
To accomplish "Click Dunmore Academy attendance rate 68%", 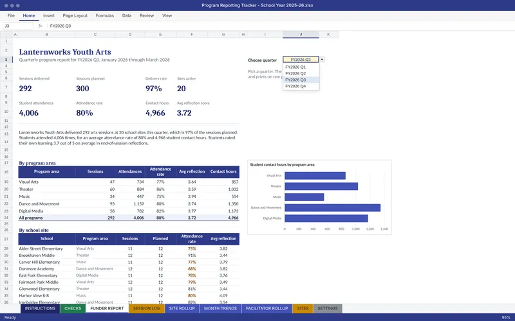I will [x=192, y=269].
